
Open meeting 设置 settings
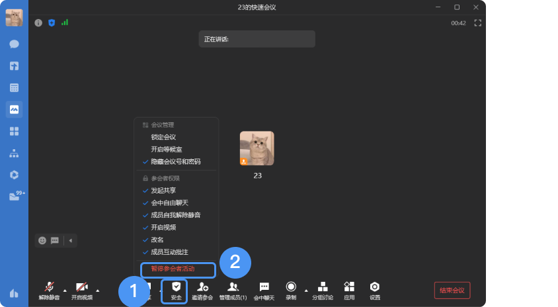375,287
